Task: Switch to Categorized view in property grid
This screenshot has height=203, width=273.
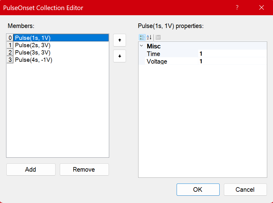Action: (x=142, y=37)
